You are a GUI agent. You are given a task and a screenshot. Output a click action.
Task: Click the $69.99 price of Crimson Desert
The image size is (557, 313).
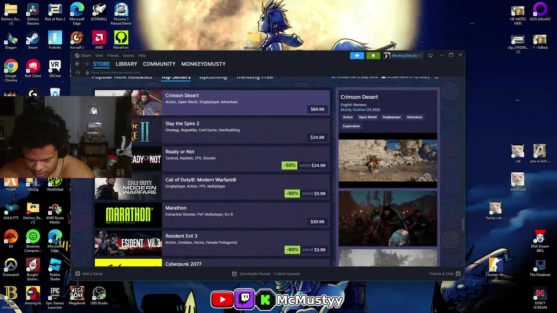click(317, 109)
